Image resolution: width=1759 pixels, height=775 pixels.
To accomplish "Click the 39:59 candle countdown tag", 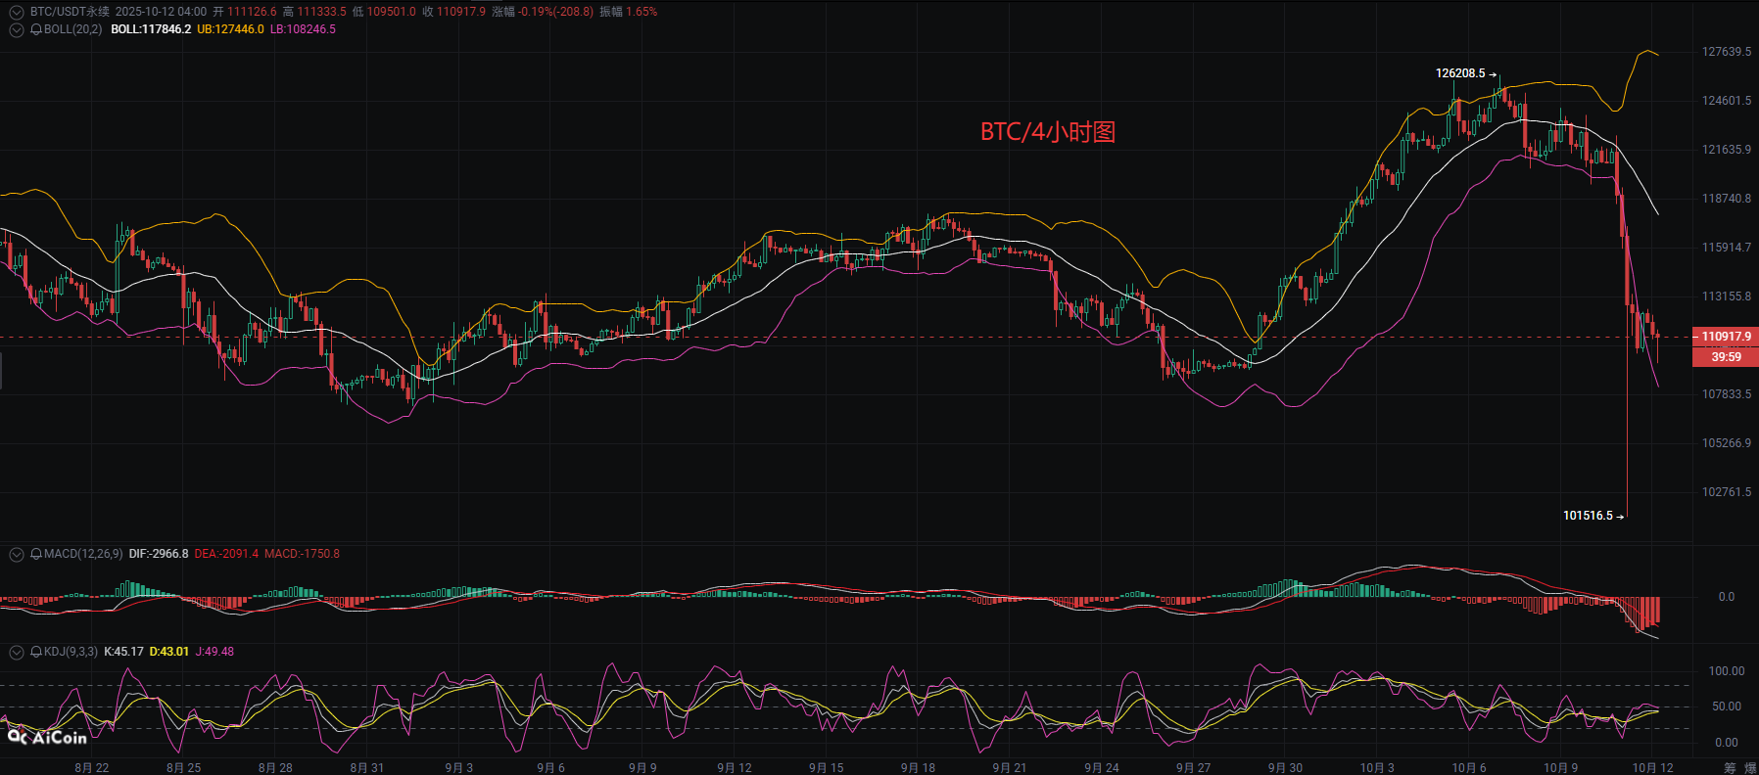I will 1726,357.
